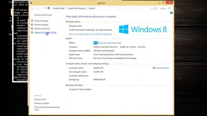Open Windows Update
The width and height of the screenshot is (207, 116).
pyautogui.click(x=42, y=103)
